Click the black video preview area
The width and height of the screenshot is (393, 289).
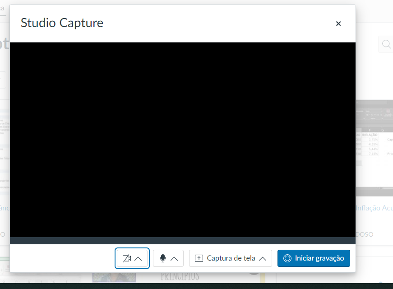pyautogui.click(x=182, y=139)
